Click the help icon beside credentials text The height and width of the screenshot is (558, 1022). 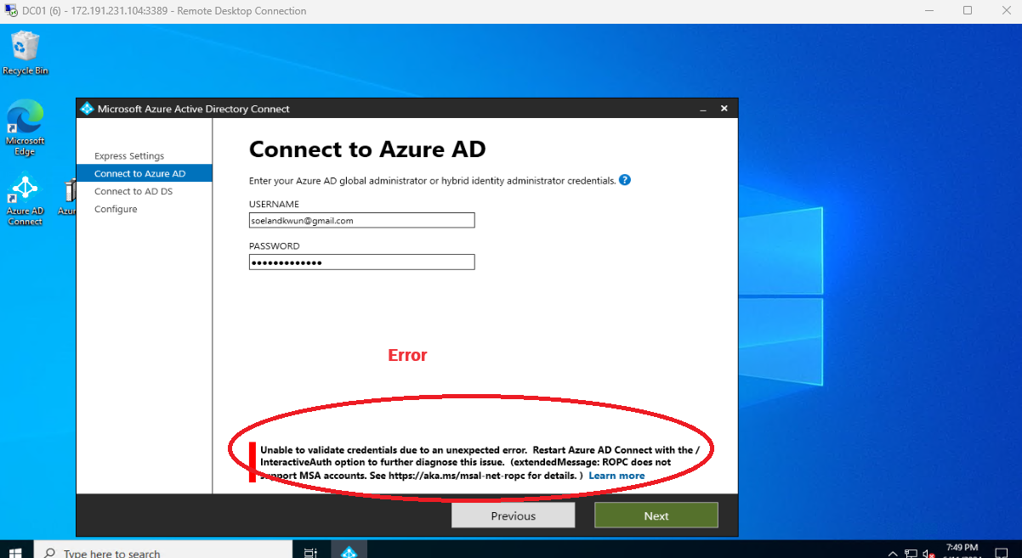tap(625, 180)
